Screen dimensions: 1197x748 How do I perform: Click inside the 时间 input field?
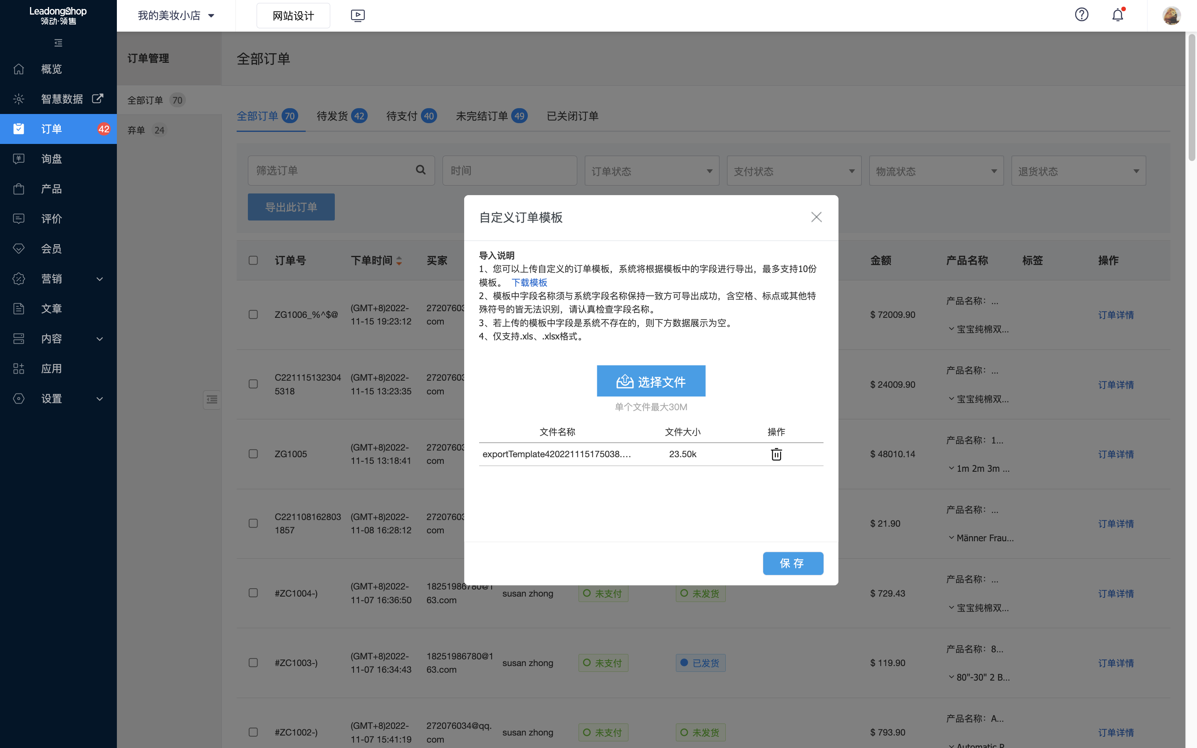[x=509, y=170]
